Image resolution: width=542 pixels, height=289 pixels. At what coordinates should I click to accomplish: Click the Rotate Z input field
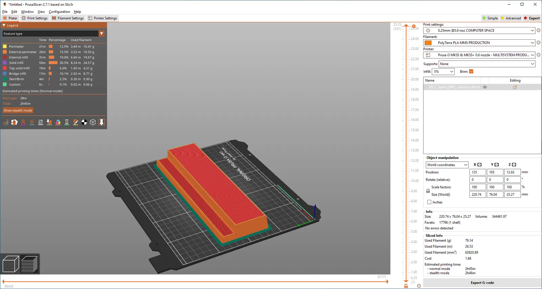click(512, 180)
